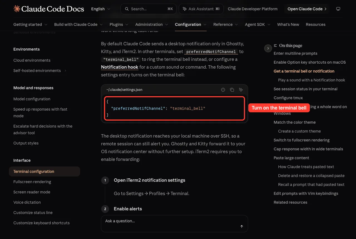The width and height of the screenshot is (356, 239).
Task: Open the Build with Claude Code menu
Action: (78, 24)
